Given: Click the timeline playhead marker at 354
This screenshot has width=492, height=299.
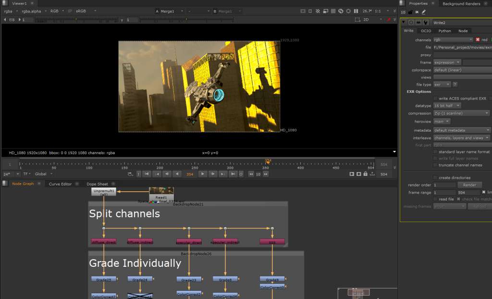Looking at the screenshot, I should pyautogui.click(x=268, y=161).
